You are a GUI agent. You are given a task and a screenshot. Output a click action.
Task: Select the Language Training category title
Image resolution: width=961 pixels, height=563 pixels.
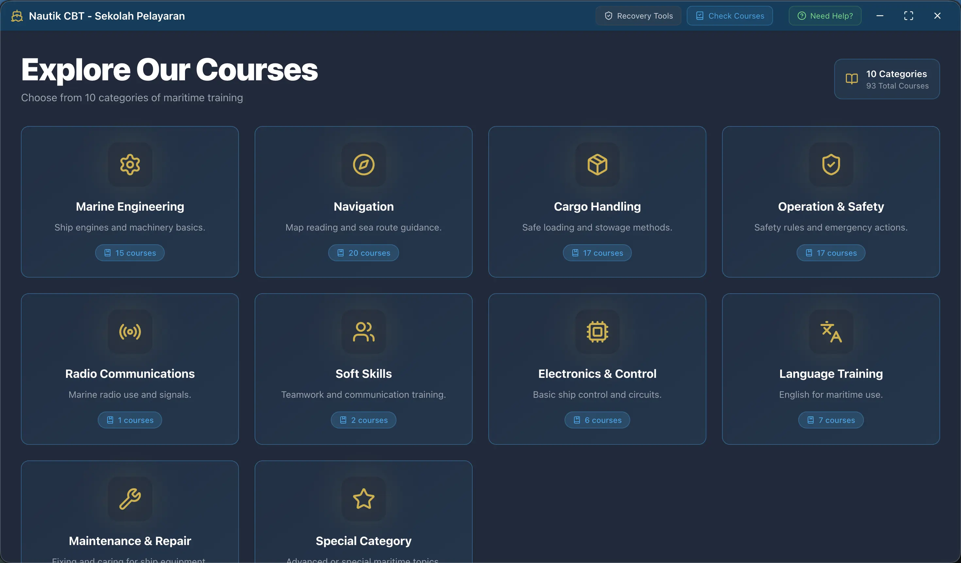[831, 374]
